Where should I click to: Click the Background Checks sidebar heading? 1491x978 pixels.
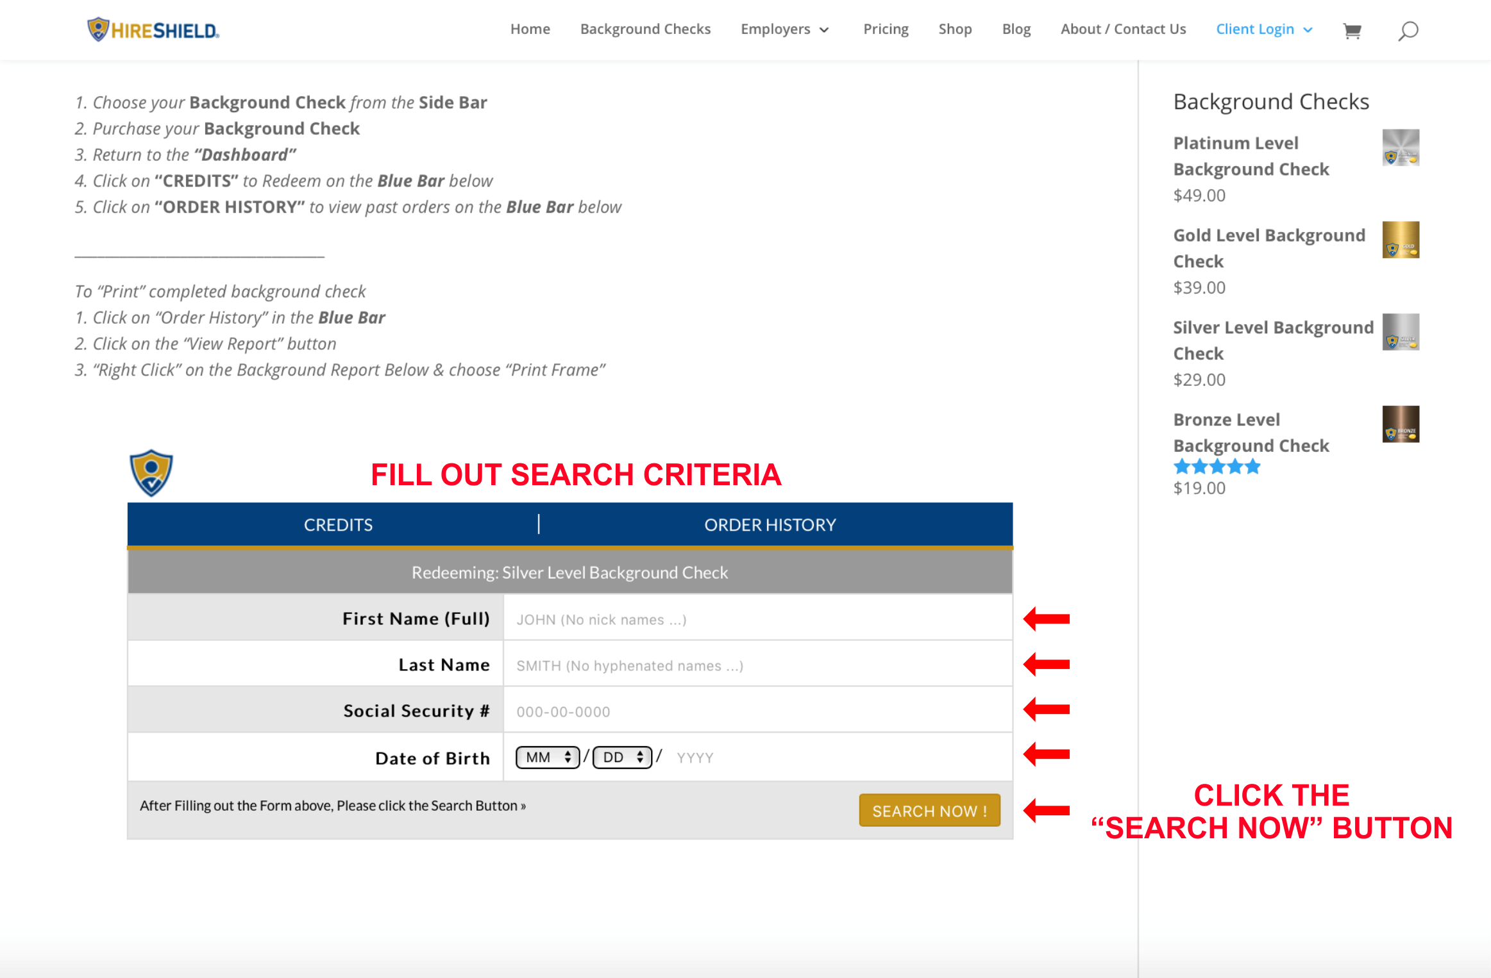tap(1271, 102)
